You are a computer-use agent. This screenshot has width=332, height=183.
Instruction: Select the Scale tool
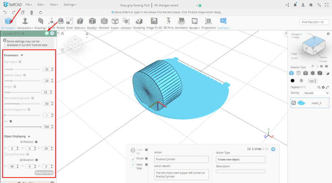[69, 23]
